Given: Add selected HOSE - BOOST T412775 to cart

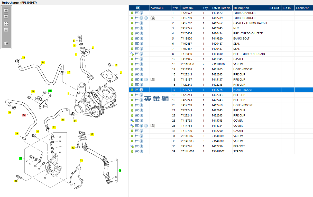Looking at the screenshot, I should (x=137, y=90).
